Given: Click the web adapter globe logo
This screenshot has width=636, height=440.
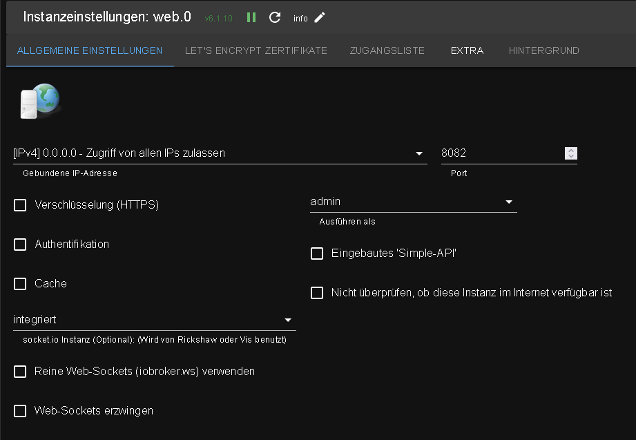Looking at the screenshot, I should pos(39,101).
